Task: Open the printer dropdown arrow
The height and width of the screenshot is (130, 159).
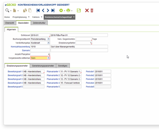Action: click(72, 11)
